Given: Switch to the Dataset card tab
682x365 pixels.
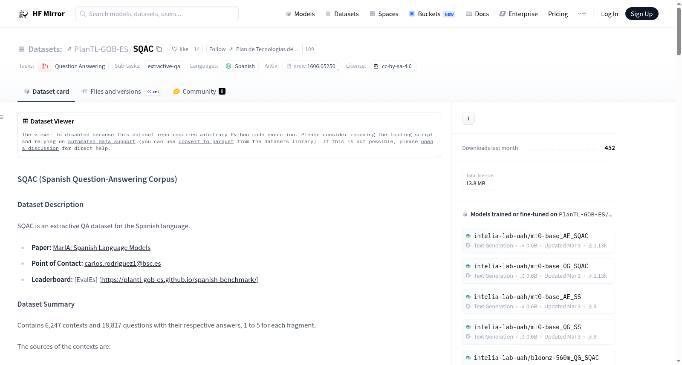Looking at the screenshot, I should 46,92.
